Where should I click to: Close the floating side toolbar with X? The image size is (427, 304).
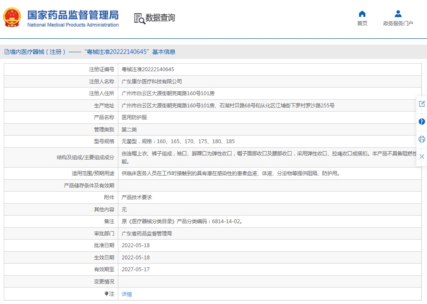coord(422,157)
